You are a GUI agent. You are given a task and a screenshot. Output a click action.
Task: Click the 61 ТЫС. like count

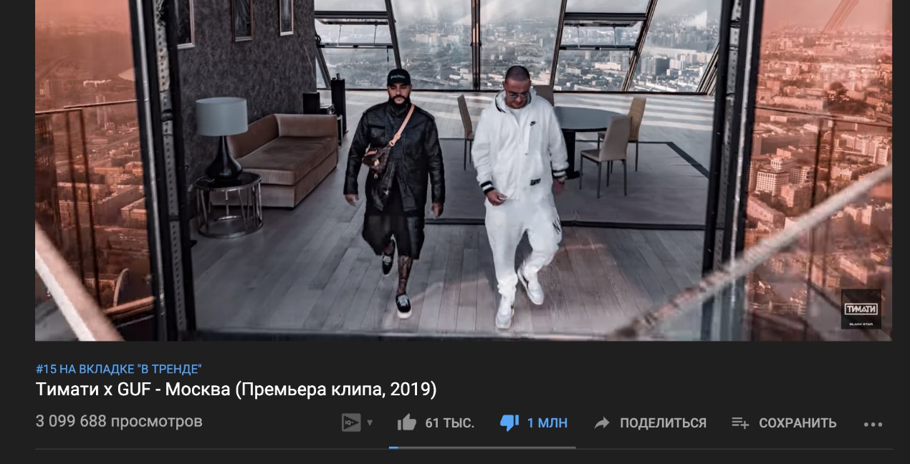450,423
